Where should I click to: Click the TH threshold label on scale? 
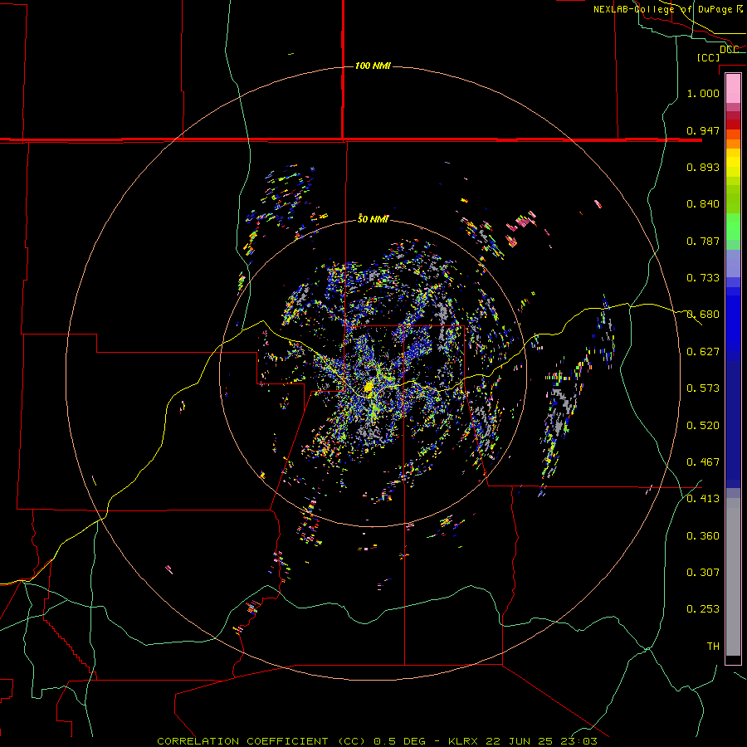[713, 646]
